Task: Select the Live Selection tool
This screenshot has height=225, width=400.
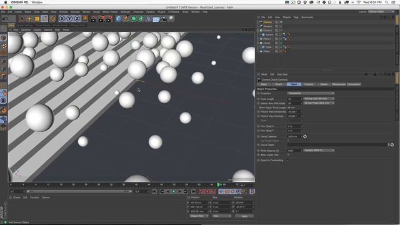Action: tap(22, 19)
